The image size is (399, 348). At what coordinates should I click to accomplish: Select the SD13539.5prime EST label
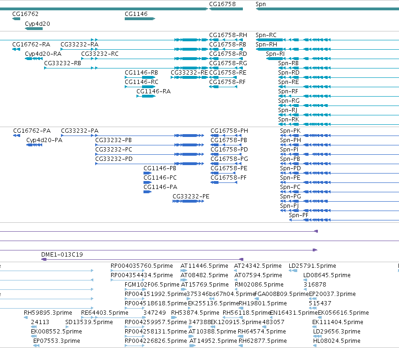coord(89,322)
